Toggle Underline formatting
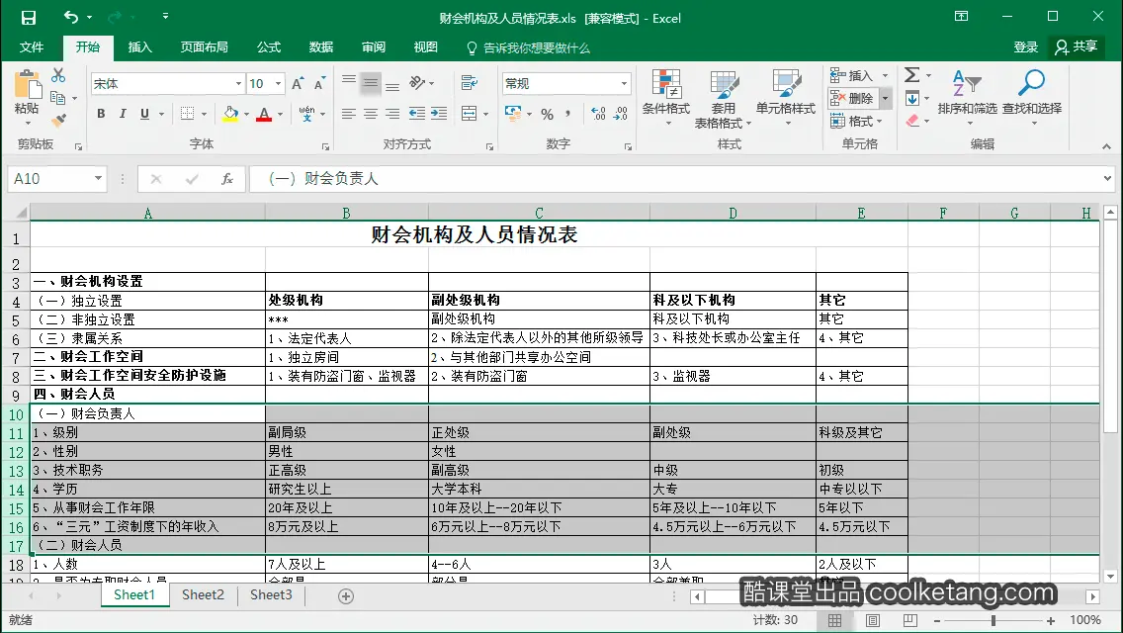Image resolution: width=1123 pixels, height=633 pixels. [144, 114]
